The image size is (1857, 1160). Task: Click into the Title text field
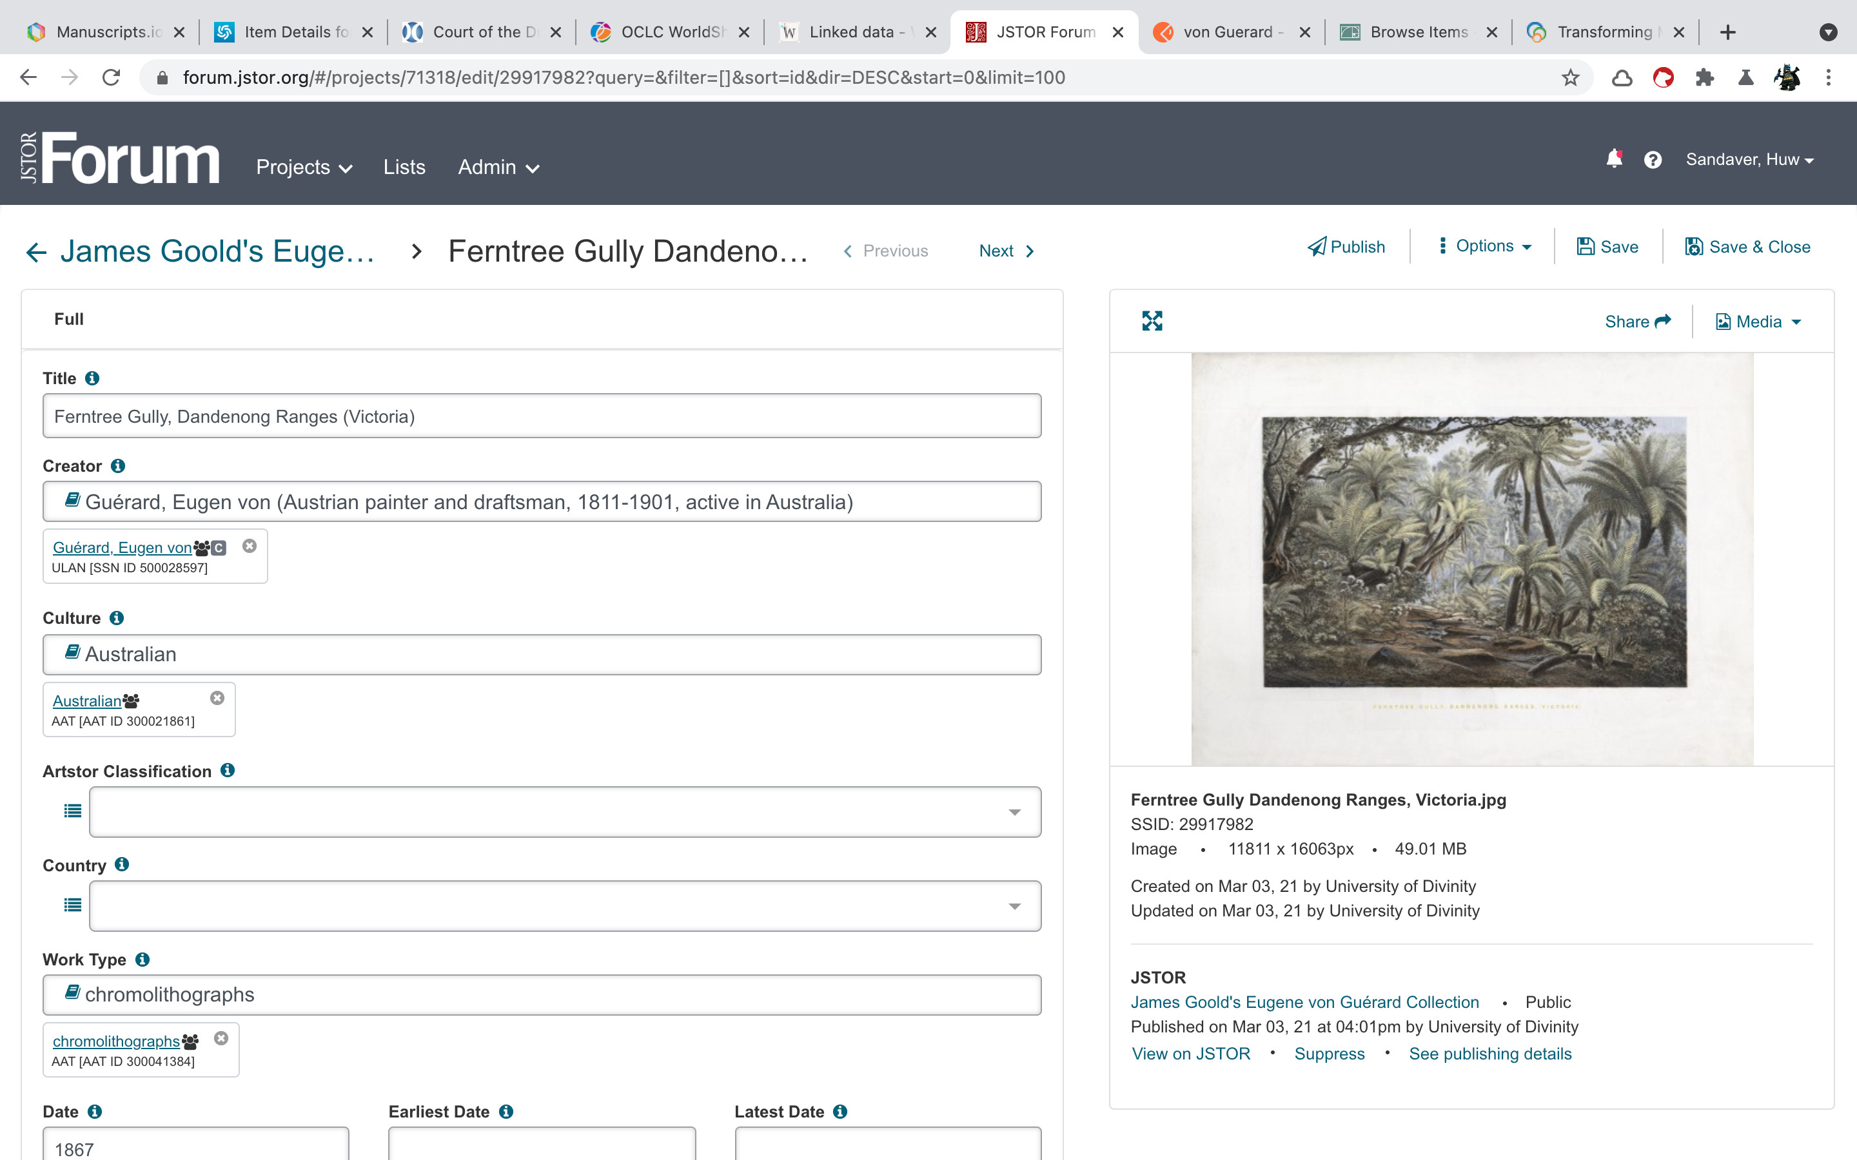point(541,416)
